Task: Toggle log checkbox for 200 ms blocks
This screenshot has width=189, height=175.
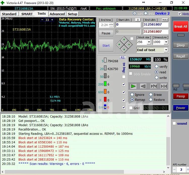Action: [x=124, y=84]
